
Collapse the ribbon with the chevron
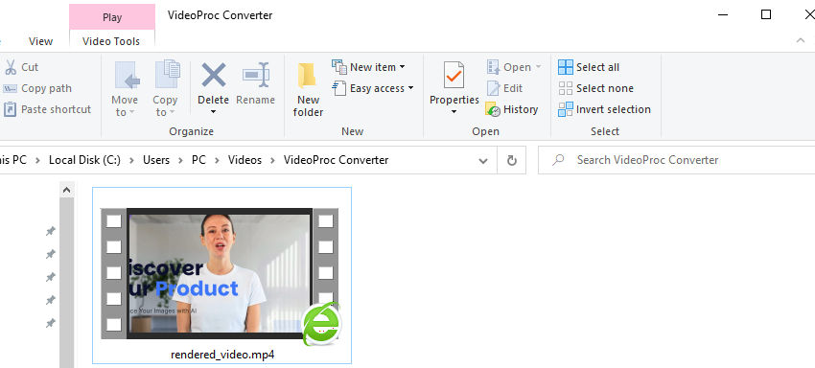(801, 40)
